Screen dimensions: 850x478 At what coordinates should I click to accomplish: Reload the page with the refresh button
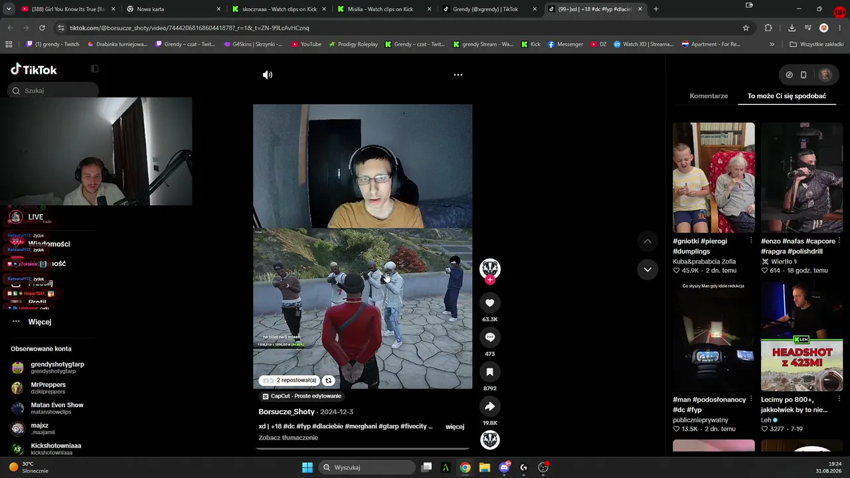click(42, 28)
